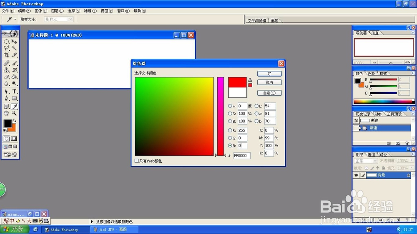Switch to the 动作 tab
The image size is (417, 234).
[x=379, y=114]
